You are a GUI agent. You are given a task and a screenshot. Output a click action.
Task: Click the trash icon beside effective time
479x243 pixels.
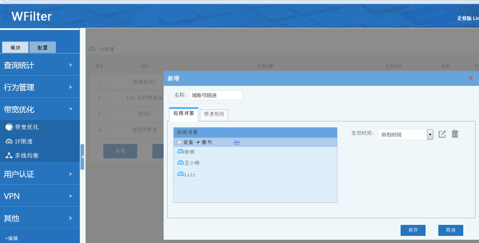click(455, 134)
